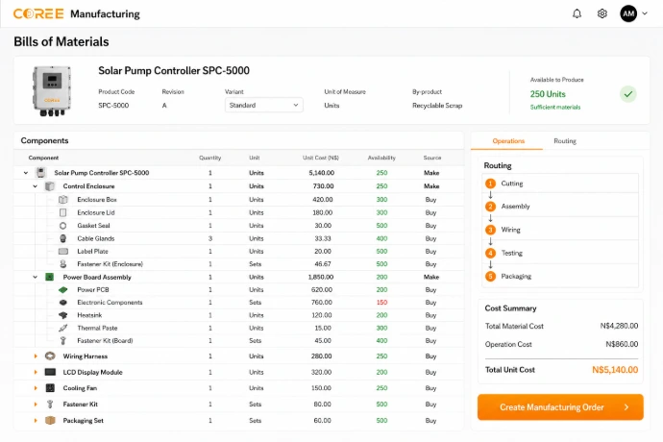The image size is (663, 442).
Task: Expand the Packaging Set row
Action: coord(36,421)
